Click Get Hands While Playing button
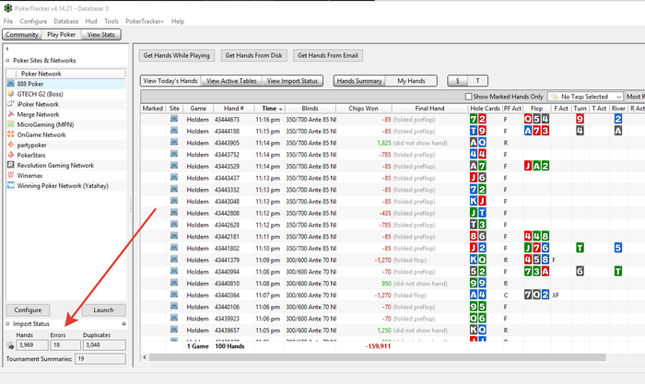Screen dimensions: 645x384 (x=177, y=55)
